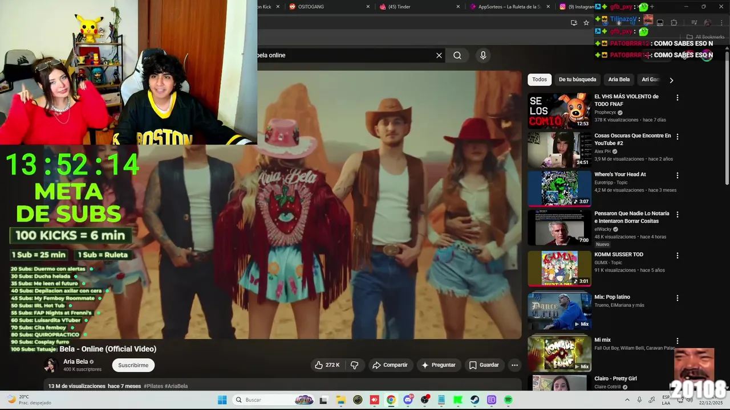Open options for Where's Your Head At
730x410 pixels.
coord(678,175)
